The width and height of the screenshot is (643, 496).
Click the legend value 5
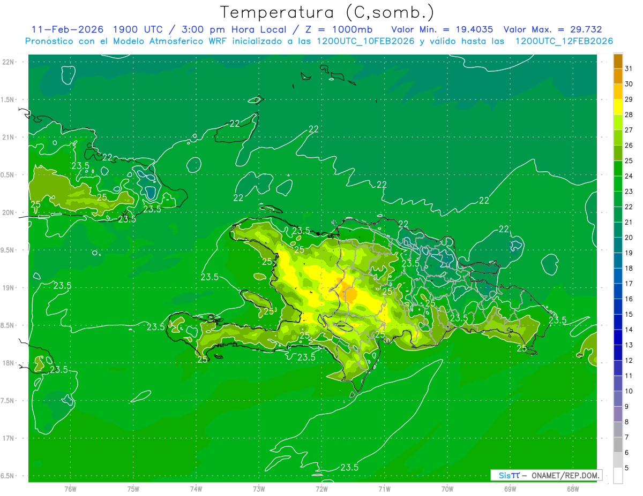click(x=627, y=468)
